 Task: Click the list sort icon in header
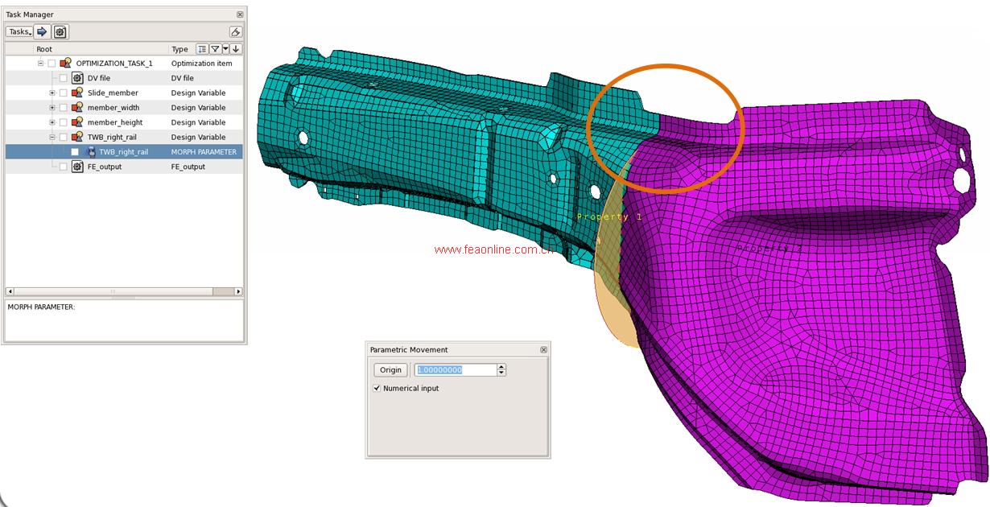coord(202,49)
